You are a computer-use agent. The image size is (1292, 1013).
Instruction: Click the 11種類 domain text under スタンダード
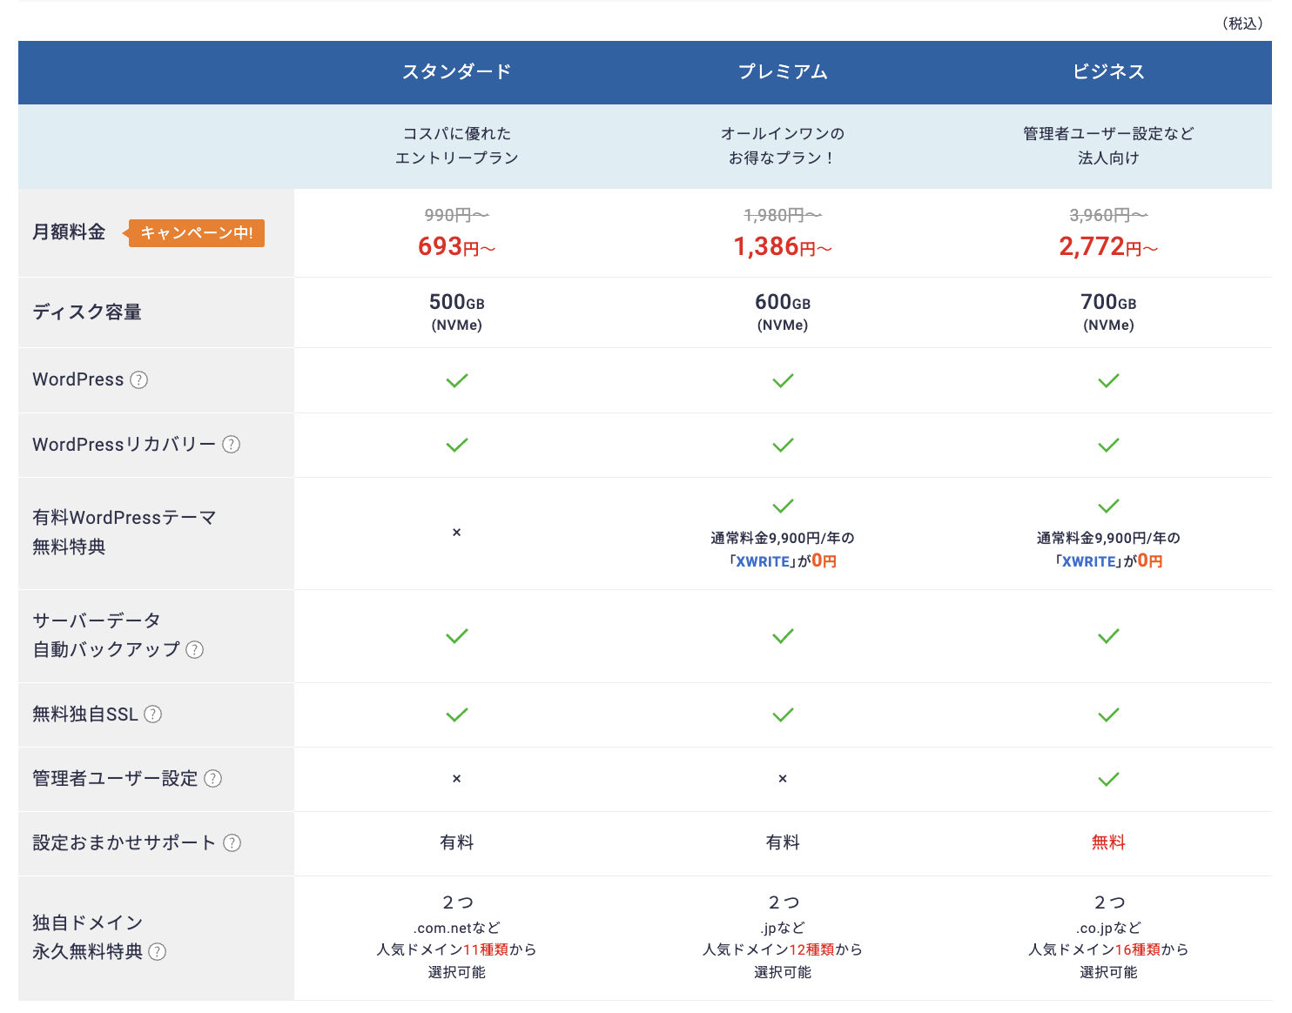pos(486,949)
